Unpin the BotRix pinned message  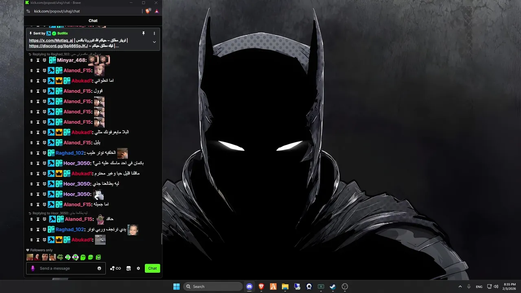tap(143, 33)
